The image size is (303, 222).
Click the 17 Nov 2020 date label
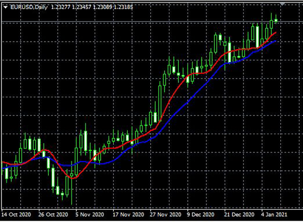[x=128, y=215]
